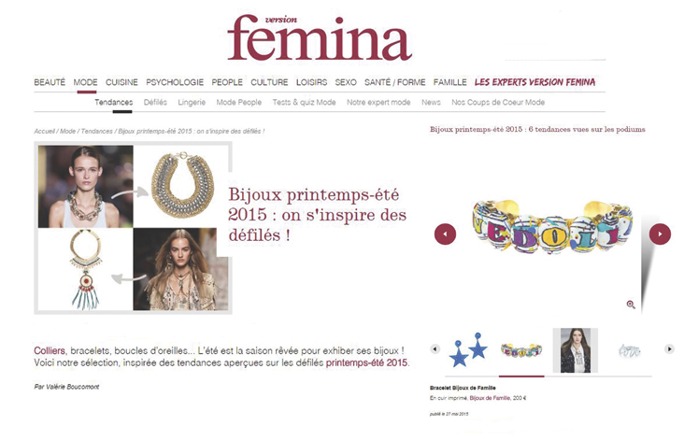Open Les Experts Version Femina link
This screenshot has width=684, height=440.
534,82
